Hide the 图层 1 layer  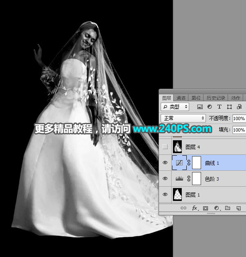click(165, 194)
